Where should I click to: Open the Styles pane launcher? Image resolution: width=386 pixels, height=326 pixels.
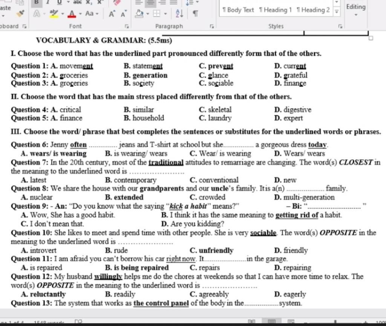pyautogui.click(x=340, y=26)
